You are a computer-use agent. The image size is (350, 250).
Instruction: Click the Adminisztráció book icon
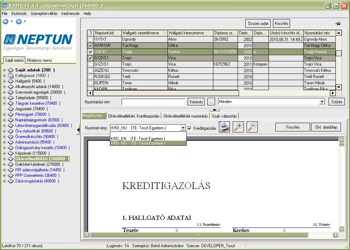pyautogui.click(x=11, y=142)
